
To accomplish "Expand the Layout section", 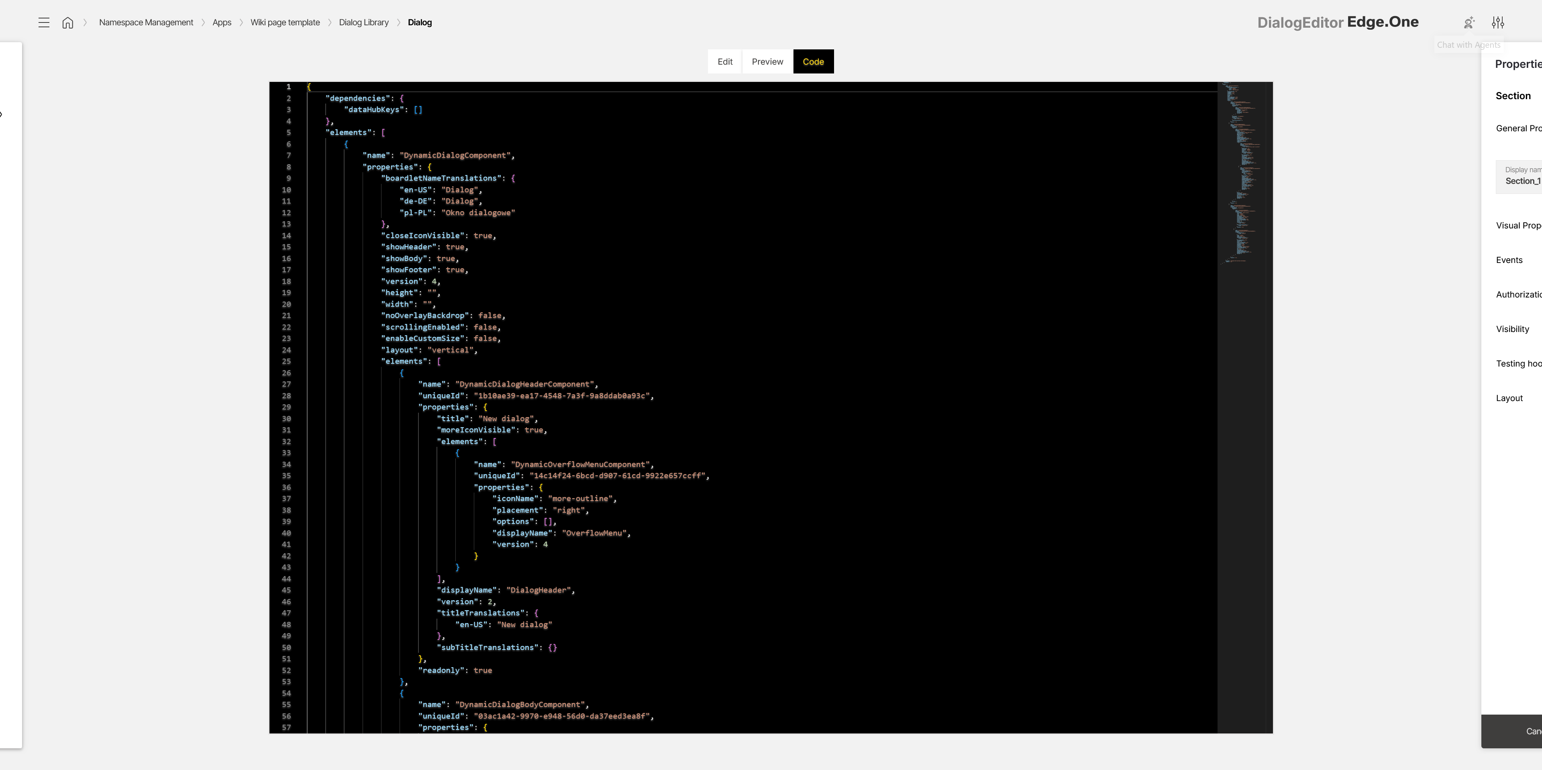I will click(1509, 399).
